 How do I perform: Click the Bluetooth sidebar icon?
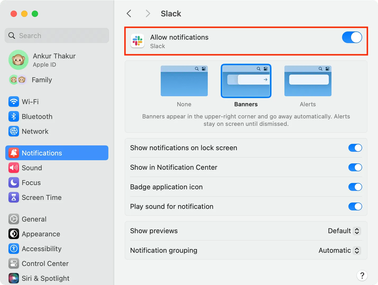(14, 116)
